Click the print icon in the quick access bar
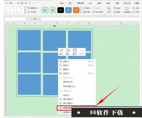The width and height of the screenshot is (142, 118). pyautogui.click(x=22, y=3)
